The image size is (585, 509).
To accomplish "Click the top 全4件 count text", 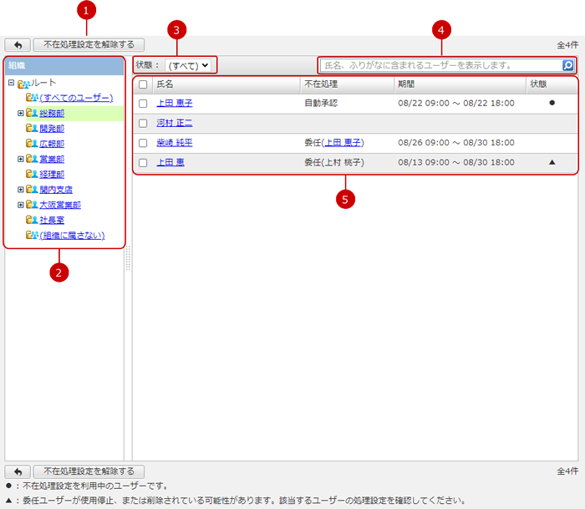I will point(567,45).
